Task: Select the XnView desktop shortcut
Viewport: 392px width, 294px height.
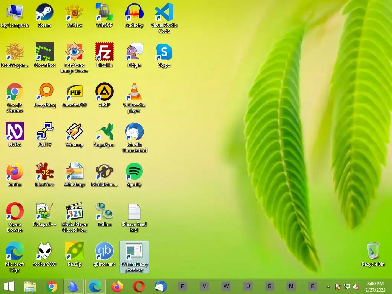Action: 75,15
